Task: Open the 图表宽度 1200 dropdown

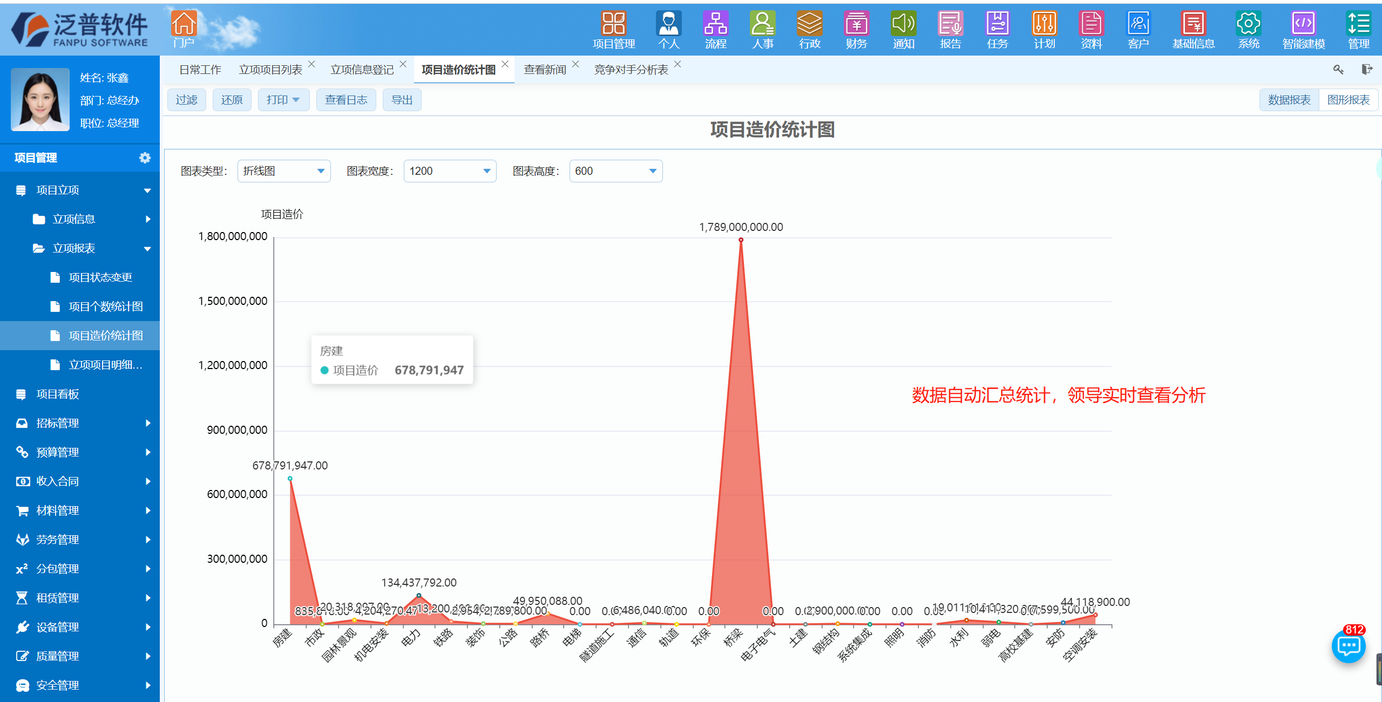Action: pos(450,171)
